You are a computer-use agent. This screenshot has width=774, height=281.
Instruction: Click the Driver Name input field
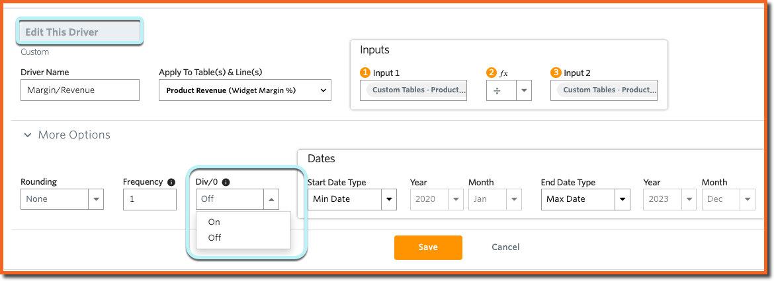80,90
